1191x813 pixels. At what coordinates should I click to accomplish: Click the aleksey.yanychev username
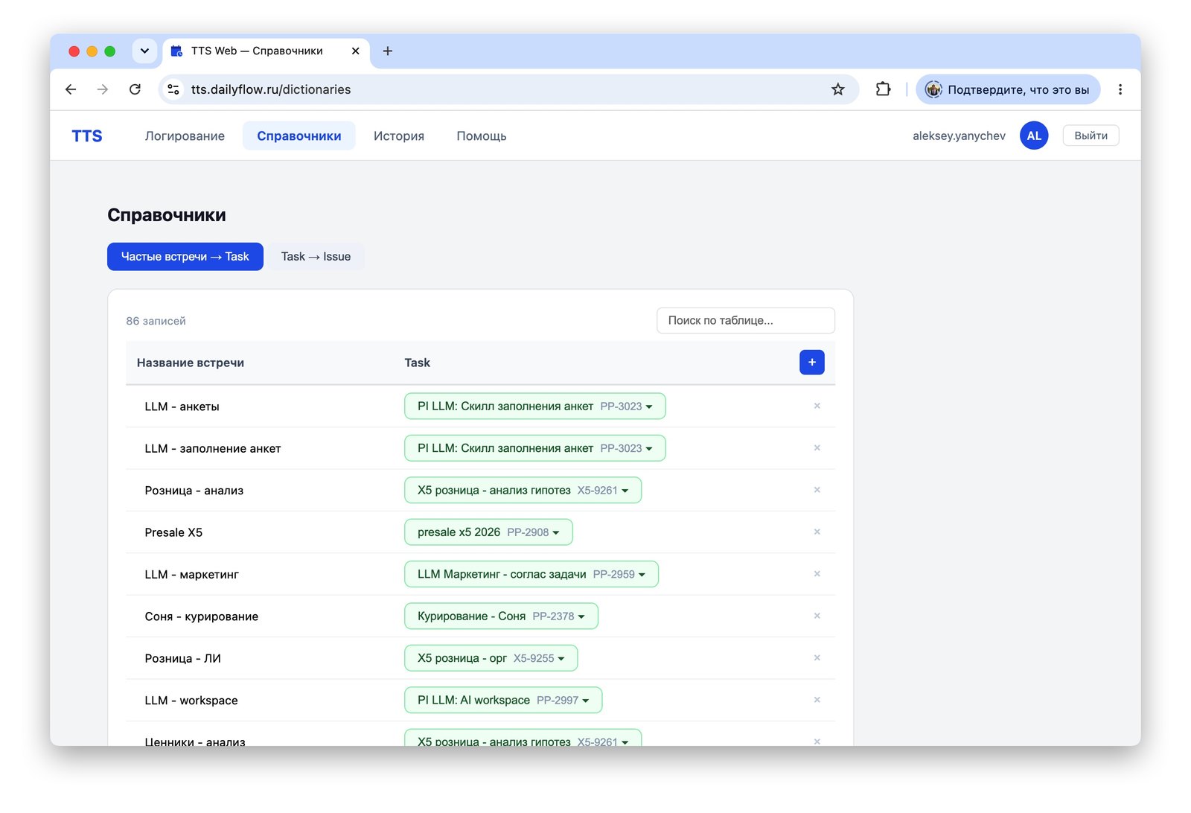coord(959,135)
